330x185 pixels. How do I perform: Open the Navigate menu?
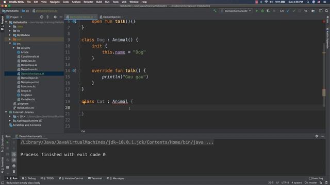(55, 2)
